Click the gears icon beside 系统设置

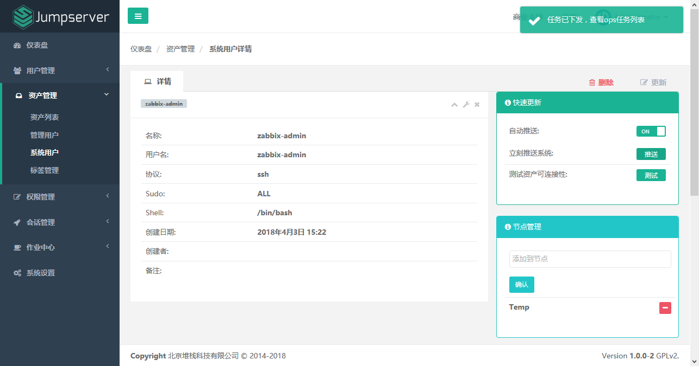click(x=17, y=273)
